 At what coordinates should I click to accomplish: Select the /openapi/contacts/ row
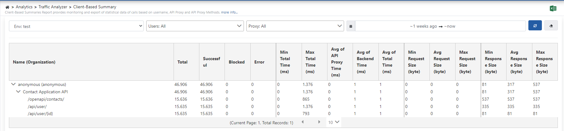[283, 99]
